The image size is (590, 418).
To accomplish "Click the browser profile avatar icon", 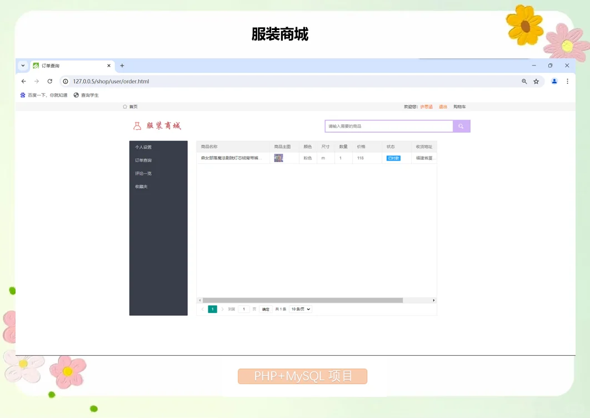I will click(553, 81).
